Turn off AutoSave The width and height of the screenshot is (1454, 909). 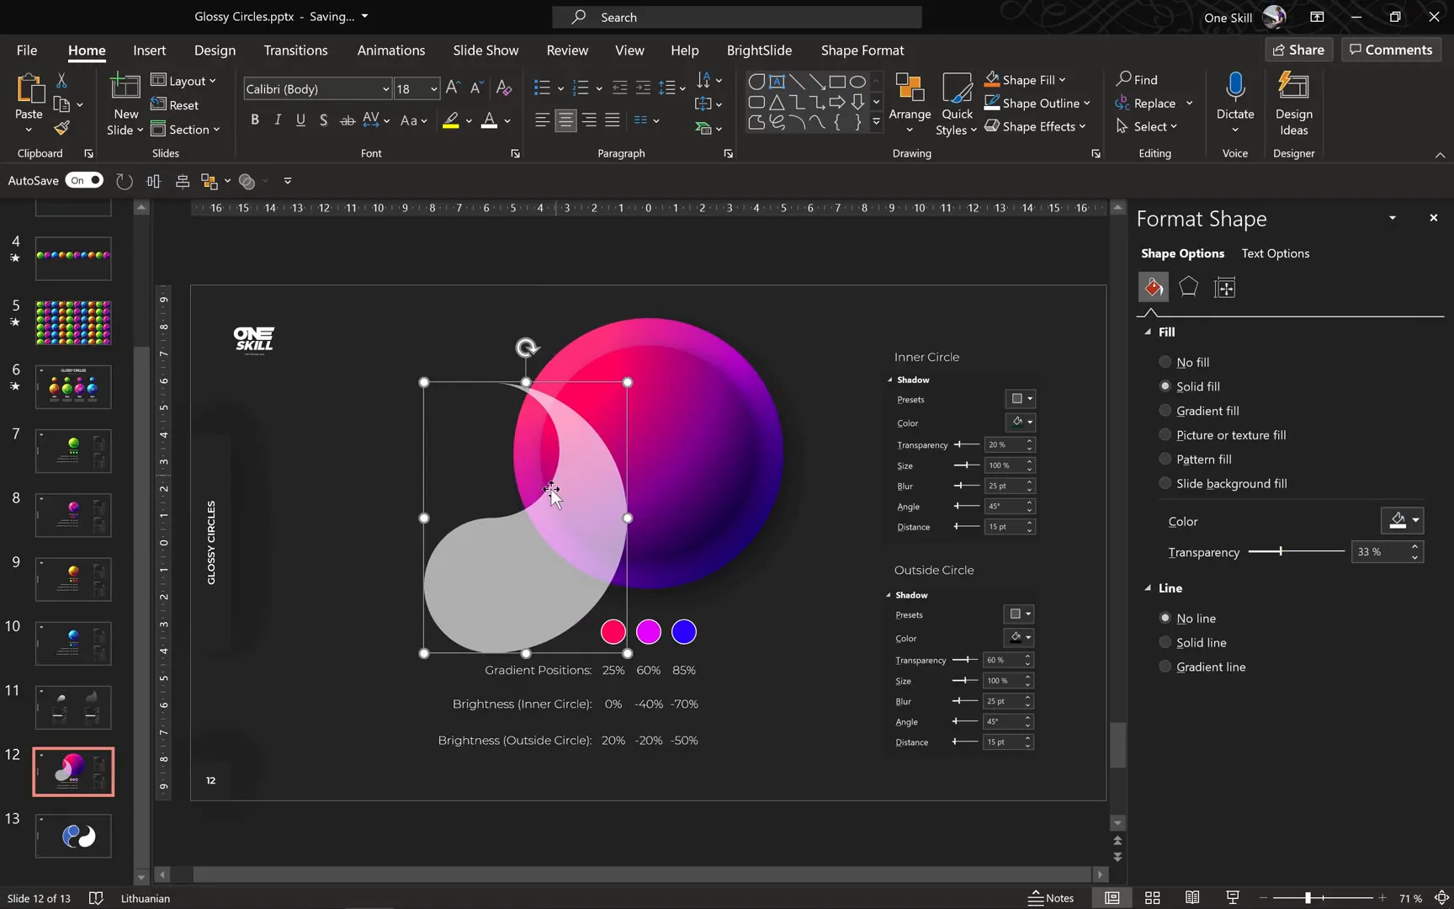pyautogui.click(x=83, y=180)
